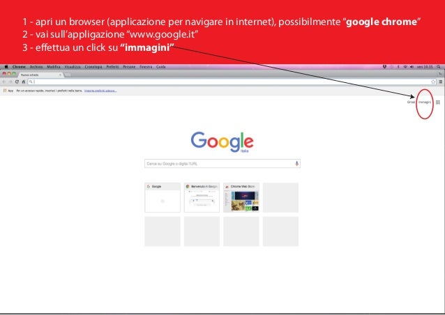Reload the page with refresh icon
Image resolution: width=445 pixels, height=315 pixels.
click(x=17, y=82)
